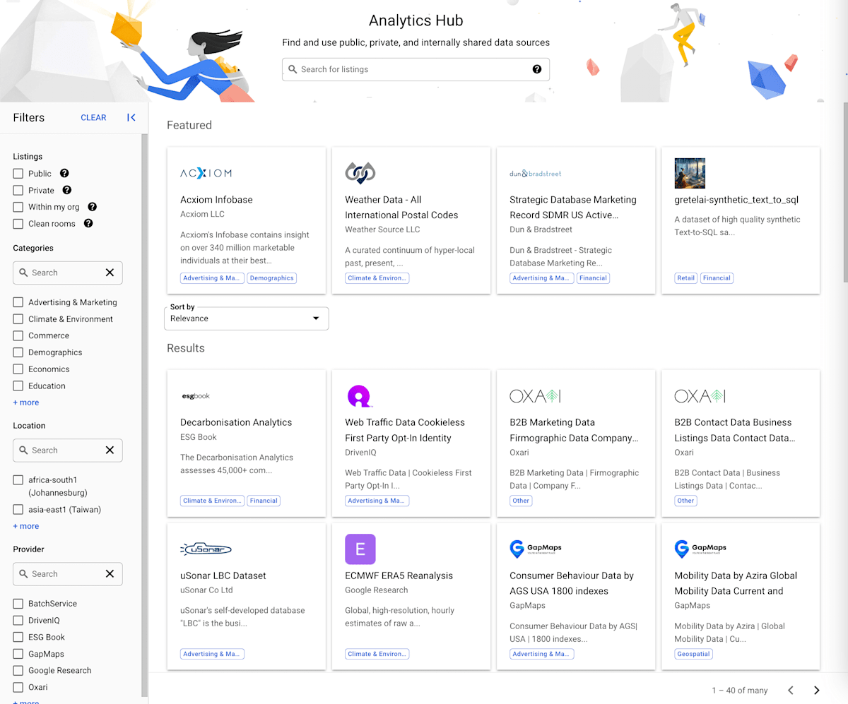Click the esgbook logo on Decarbonisation card

[x=195, y=396]
